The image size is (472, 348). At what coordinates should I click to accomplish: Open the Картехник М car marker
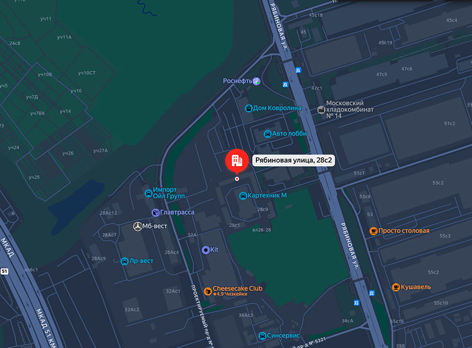243,196
